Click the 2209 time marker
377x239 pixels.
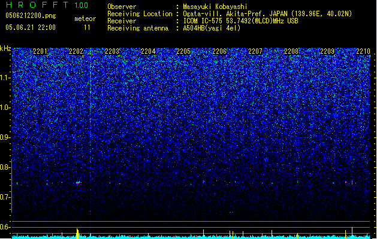click(x=327, y=51)
